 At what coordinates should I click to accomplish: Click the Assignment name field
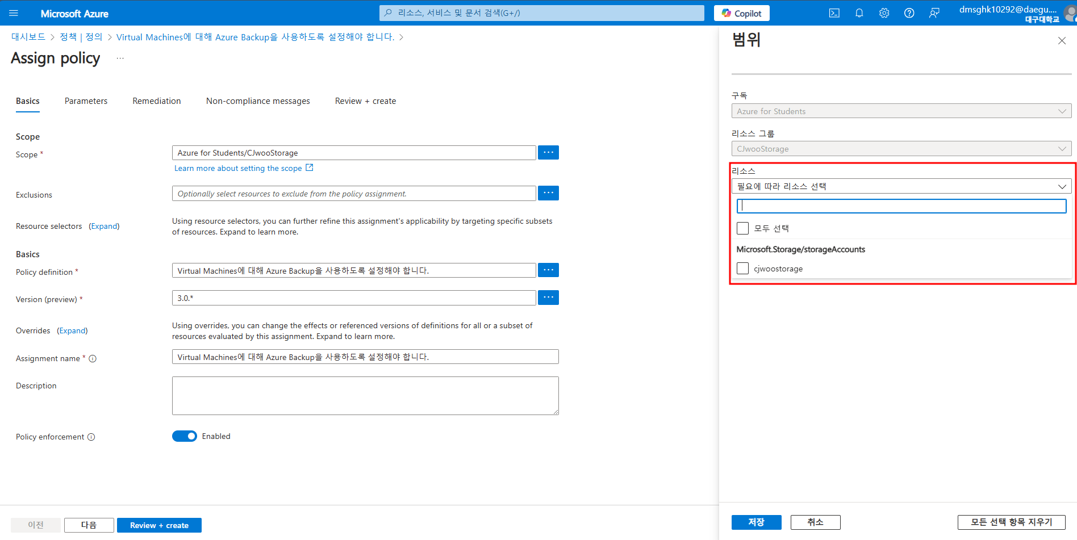click(x=365, y=357)
